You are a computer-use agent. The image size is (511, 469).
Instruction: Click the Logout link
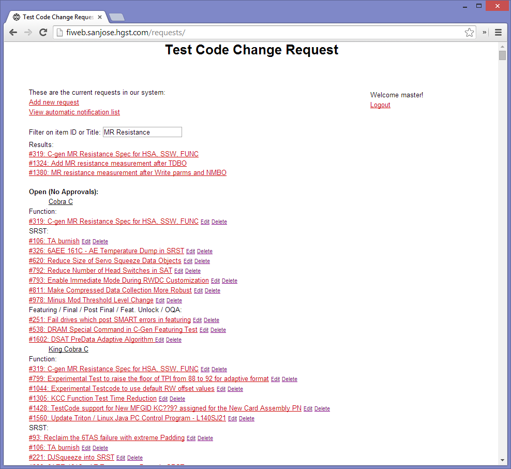380,105
